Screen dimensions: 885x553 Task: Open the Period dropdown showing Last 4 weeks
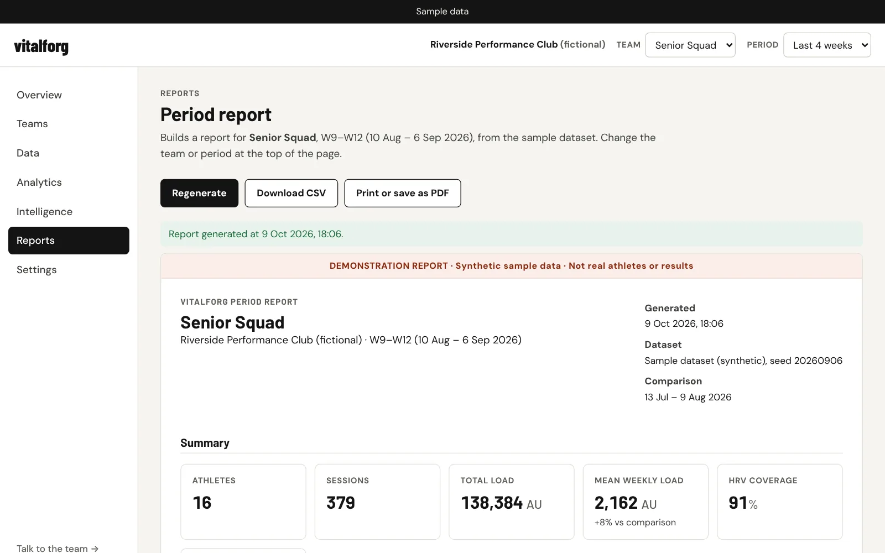coord(827,45)
